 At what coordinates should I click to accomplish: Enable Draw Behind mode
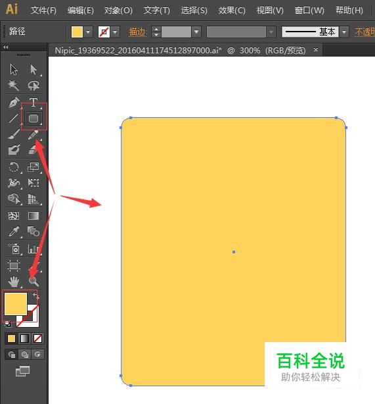(25, 355)
